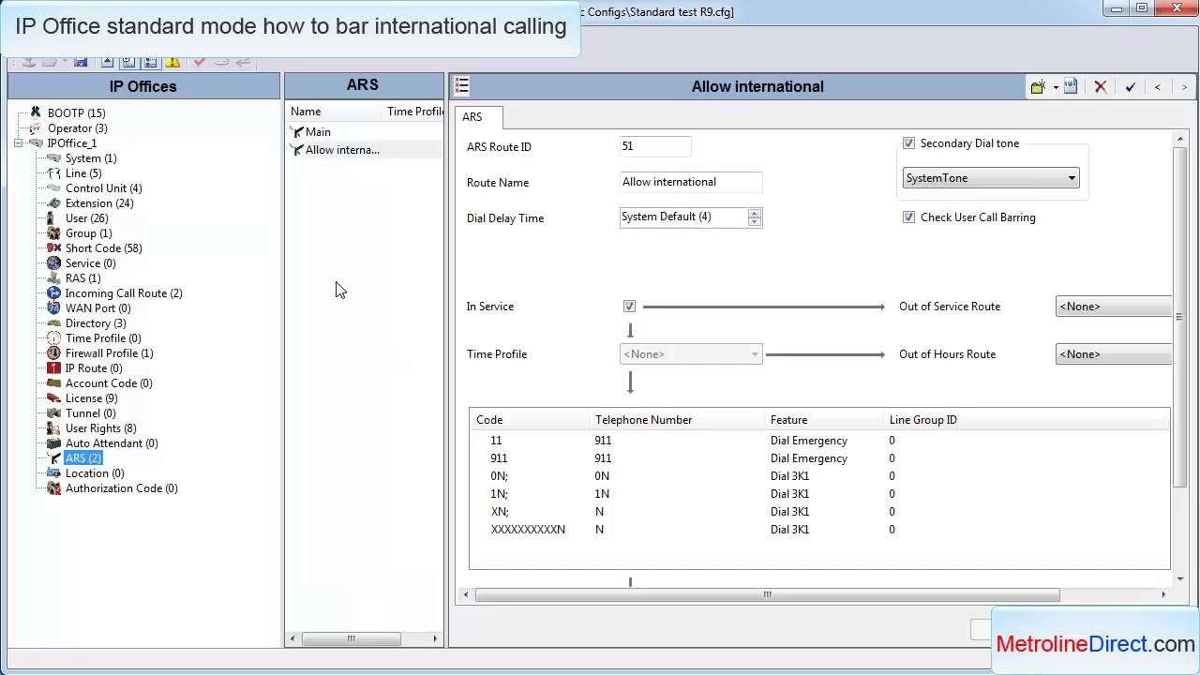Click the export record icon beside new record
Image resolution: width=1200 pixels, height=675 pixels.
tap(1071, 86)
